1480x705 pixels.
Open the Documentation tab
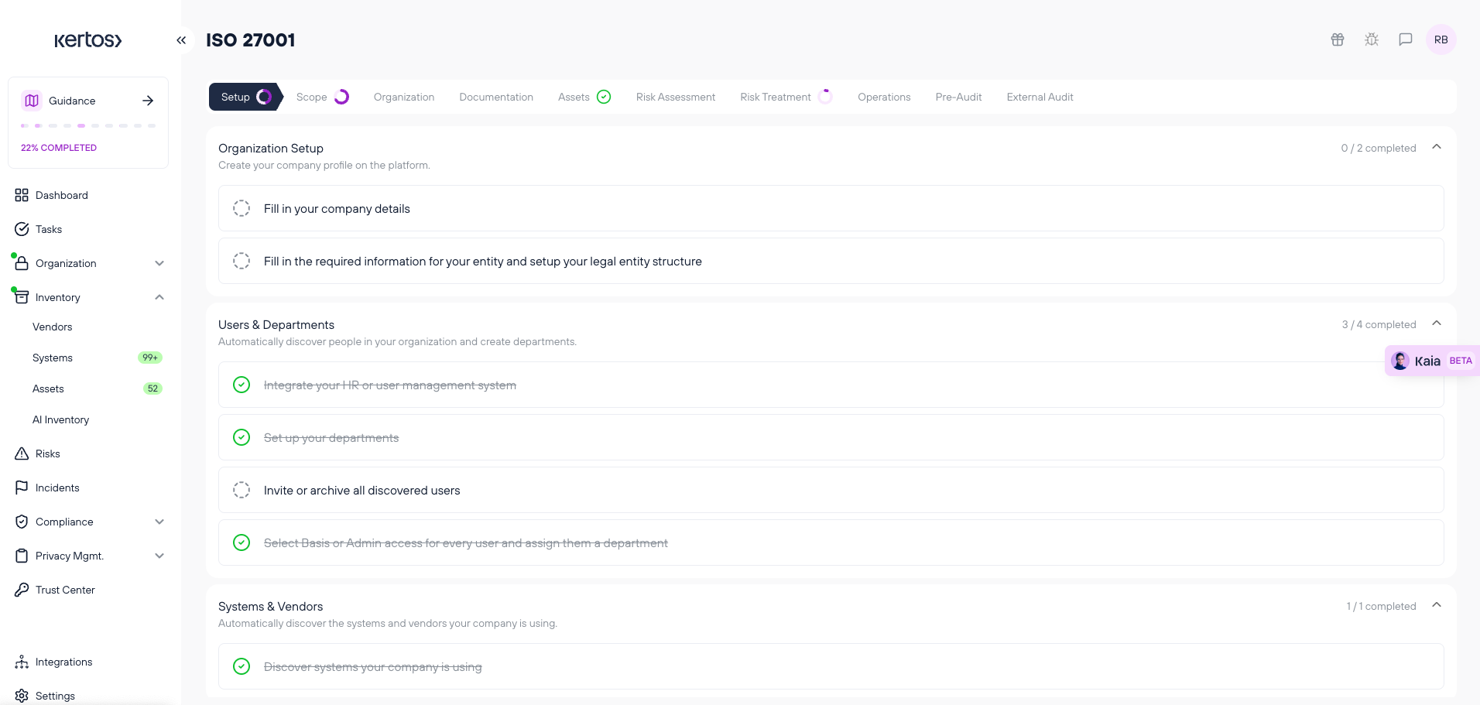pos(496,97)
